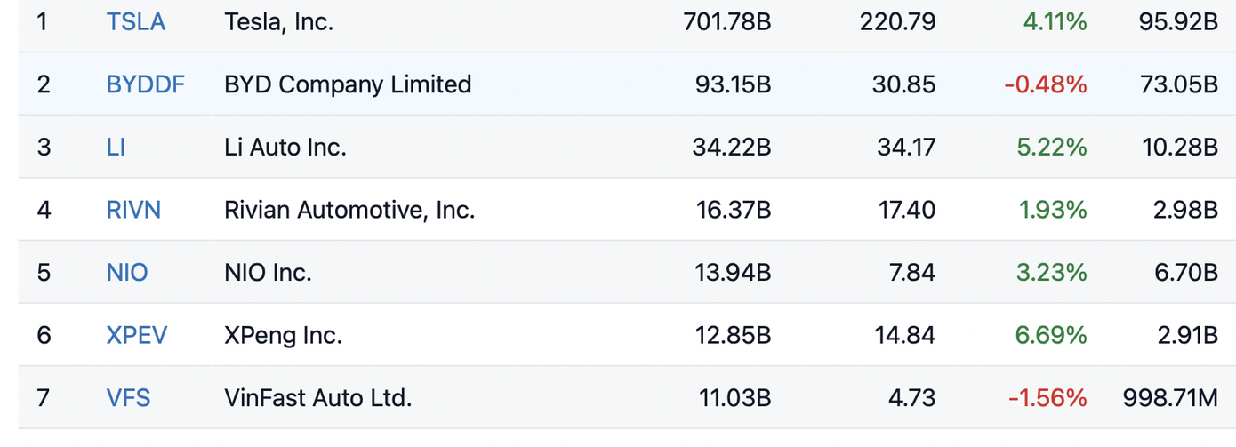Click VinFast's -1.56% change value
This screenshot has width=1236, height=447.
(x=1047, y=397)
